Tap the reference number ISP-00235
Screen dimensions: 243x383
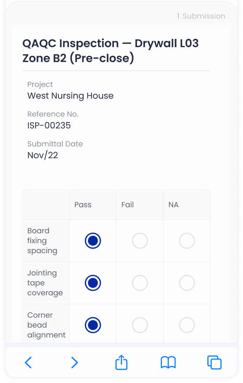[x=49, y=125]
